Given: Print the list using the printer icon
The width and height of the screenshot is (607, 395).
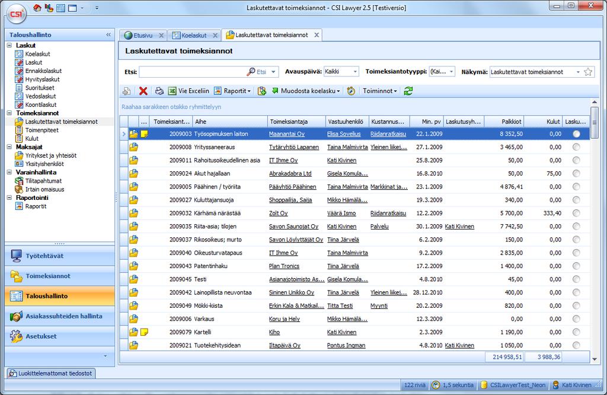Looking at the screenshot, I should [x=159, y=91].
